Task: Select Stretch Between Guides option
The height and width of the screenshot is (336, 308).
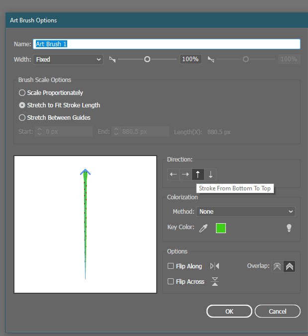Action: (x=22, y=118)
